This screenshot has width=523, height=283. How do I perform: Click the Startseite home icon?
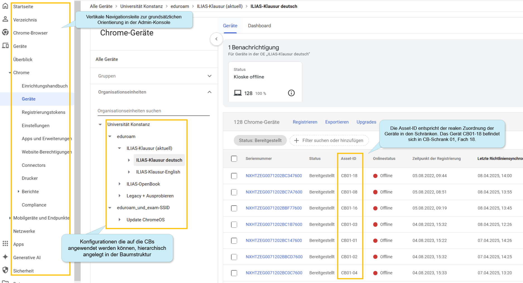[x=5, y=6]
